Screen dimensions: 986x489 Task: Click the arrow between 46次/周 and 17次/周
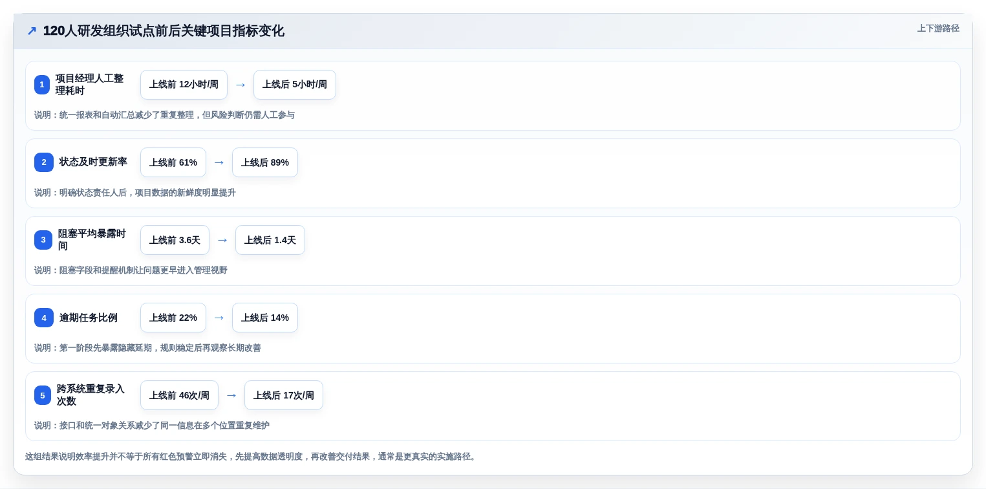231,395
